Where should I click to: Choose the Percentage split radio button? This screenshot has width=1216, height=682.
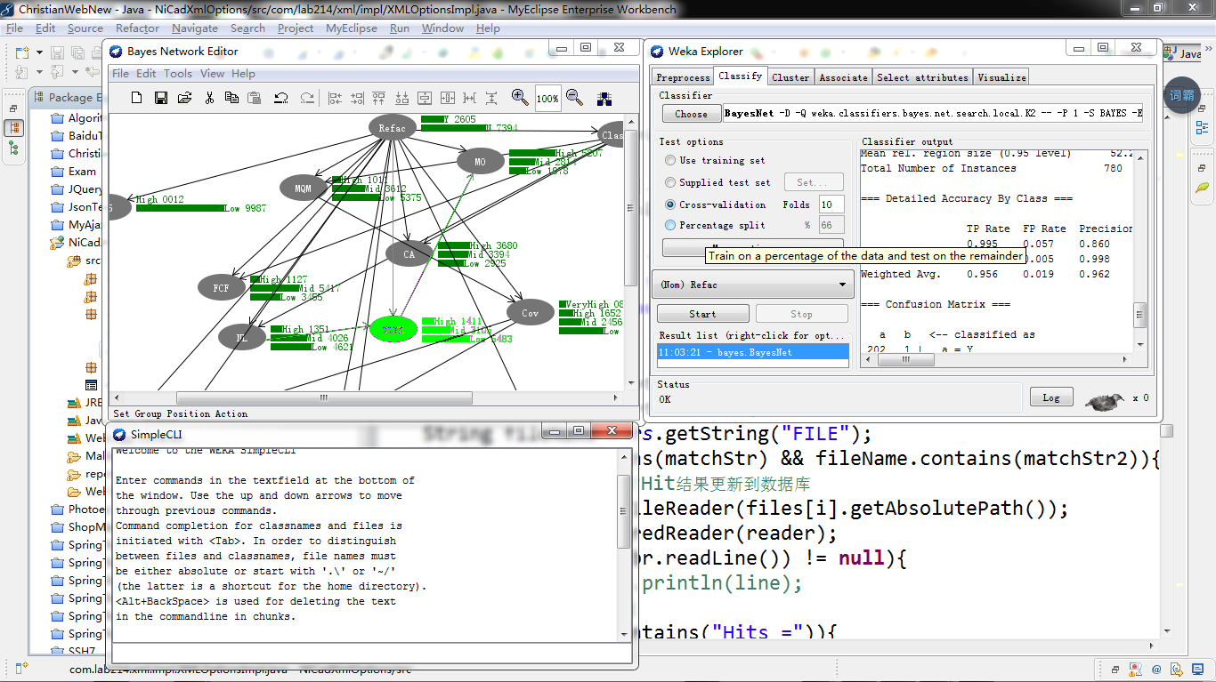(x=670, y=226)
